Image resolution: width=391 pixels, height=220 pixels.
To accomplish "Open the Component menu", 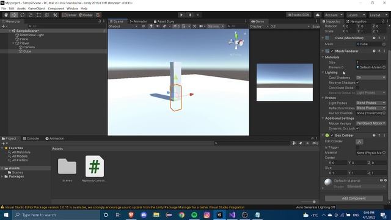I will tap(56, 9).
